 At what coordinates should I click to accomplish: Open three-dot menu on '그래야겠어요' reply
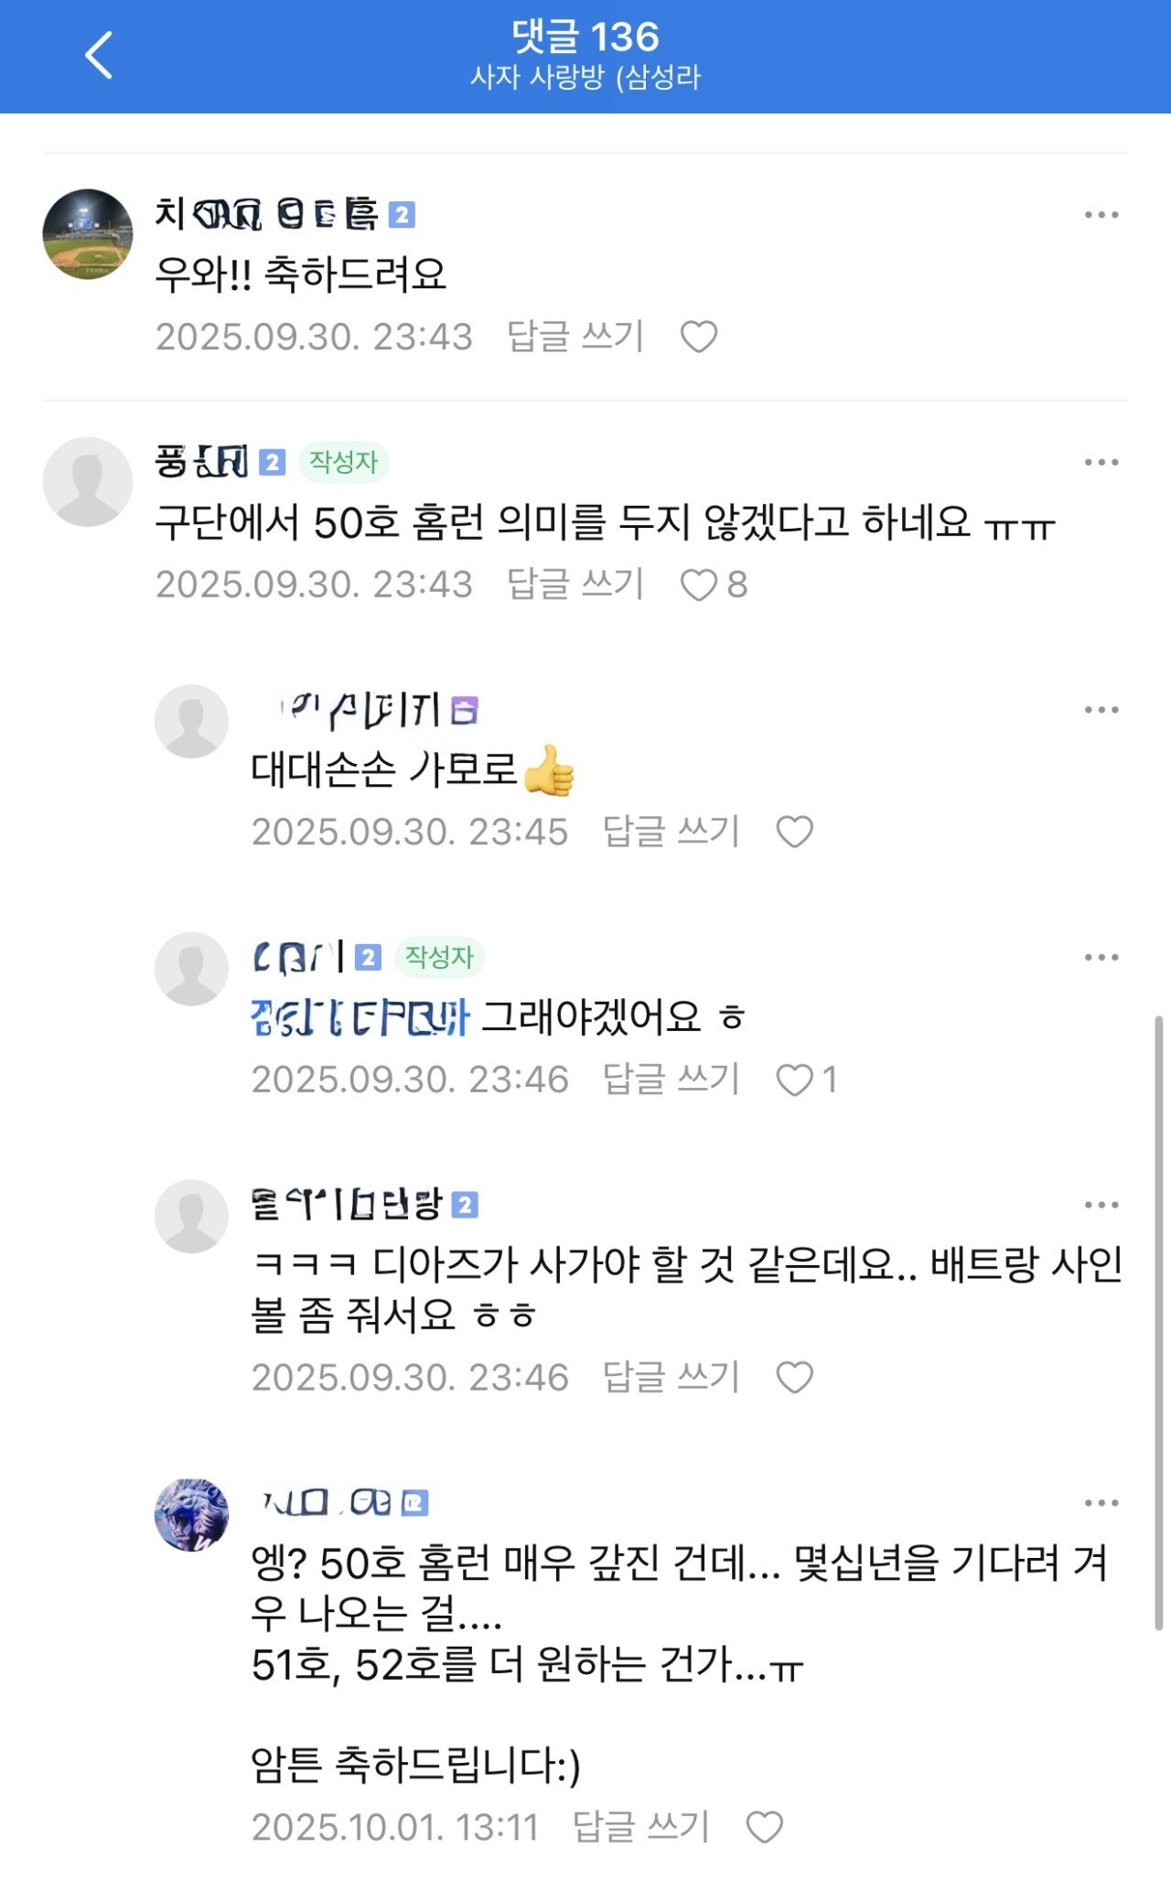click(1101, 958)
